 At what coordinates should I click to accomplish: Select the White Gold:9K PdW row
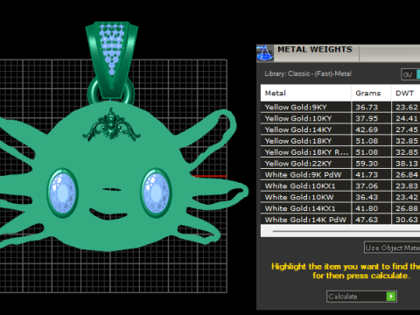point(340,175)
